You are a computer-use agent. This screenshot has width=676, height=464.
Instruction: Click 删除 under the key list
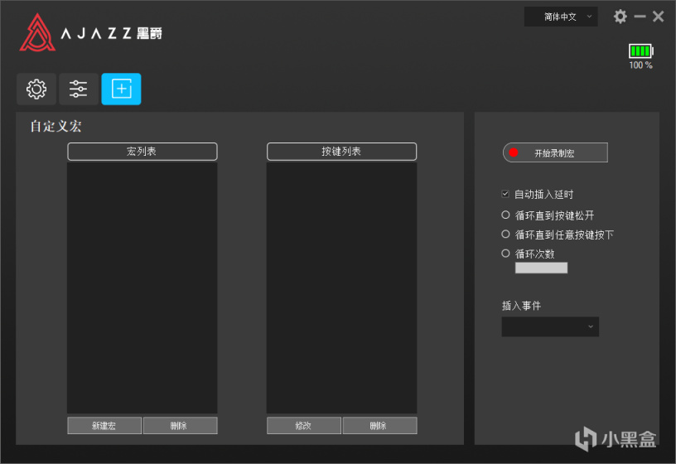pos(379,426)
